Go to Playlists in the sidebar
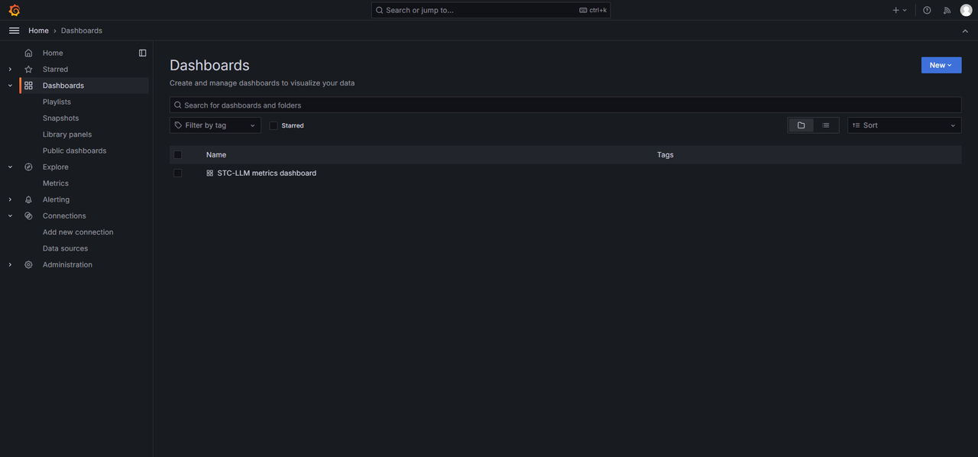 click(x=57, y=102)
